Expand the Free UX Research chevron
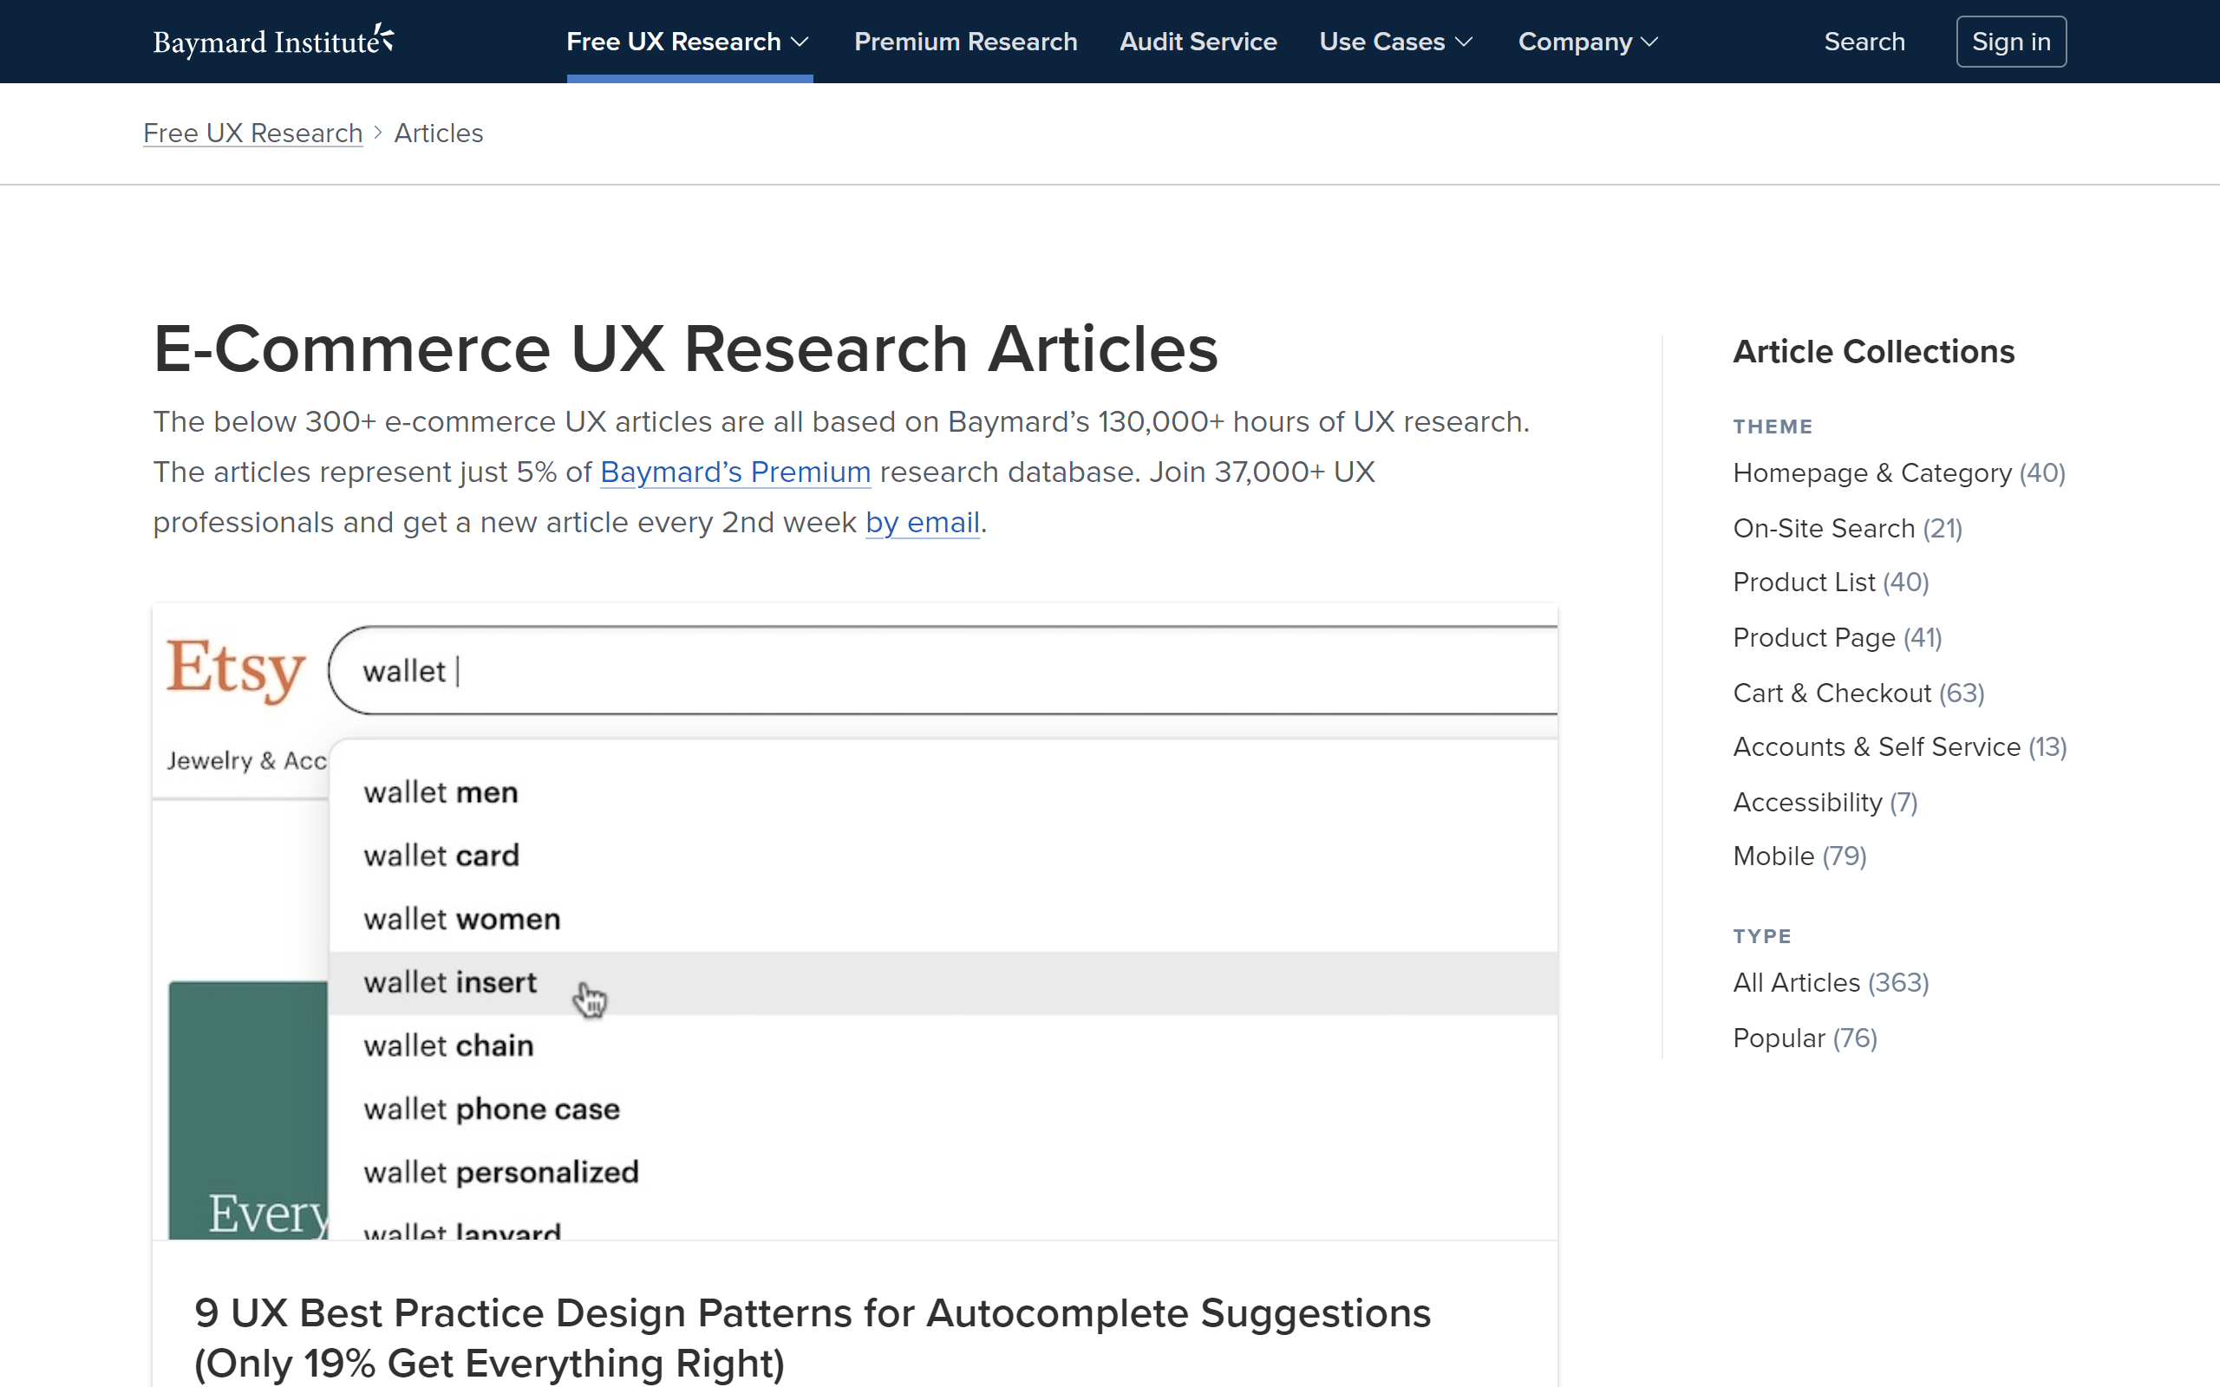2220x1387 pixels. coord(800,42)
